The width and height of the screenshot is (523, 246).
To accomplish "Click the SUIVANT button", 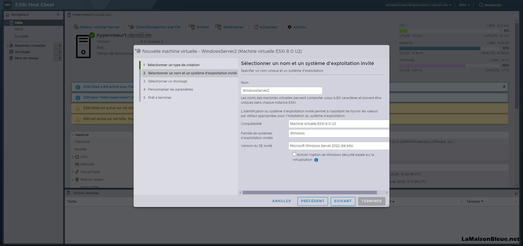I will coord(343,201).
